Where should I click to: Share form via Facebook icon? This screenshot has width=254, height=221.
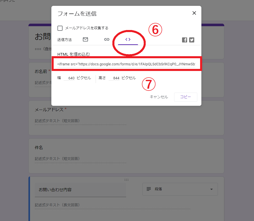pos(185,40)
